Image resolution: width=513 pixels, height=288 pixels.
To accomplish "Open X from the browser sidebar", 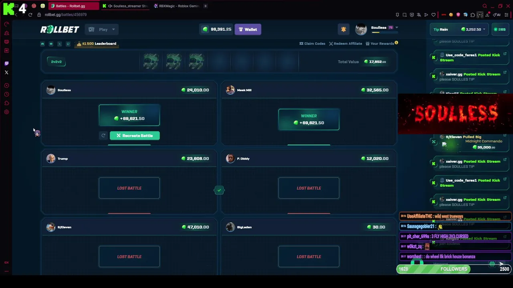I will (6, 72).
